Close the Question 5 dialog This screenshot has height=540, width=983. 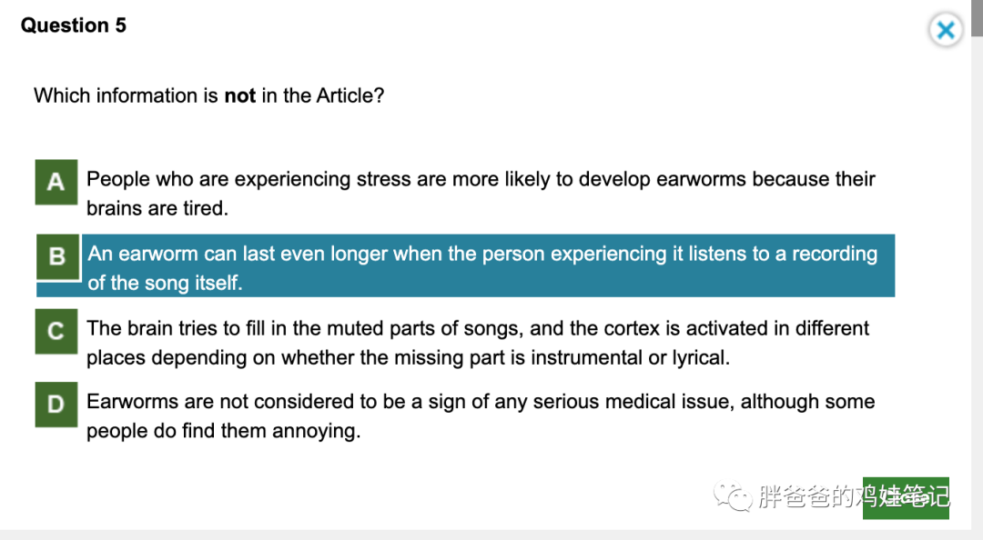946,31
